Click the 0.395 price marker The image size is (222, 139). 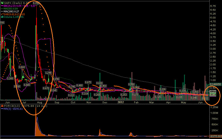pyautogui.click(x=72, y=87)
